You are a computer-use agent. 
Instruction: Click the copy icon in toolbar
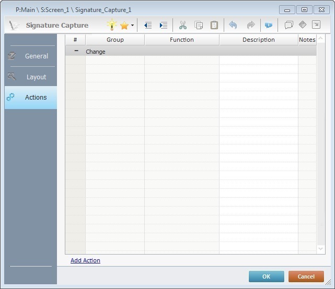199,25
